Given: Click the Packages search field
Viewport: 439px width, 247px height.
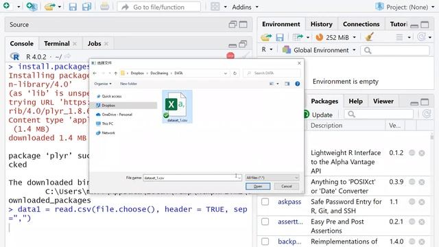Looking at the screenshot, I should [379, 114].
